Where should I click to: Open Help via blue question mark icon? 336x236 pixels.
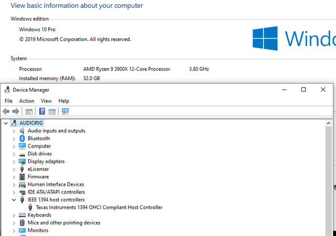[x=42, y=111]
